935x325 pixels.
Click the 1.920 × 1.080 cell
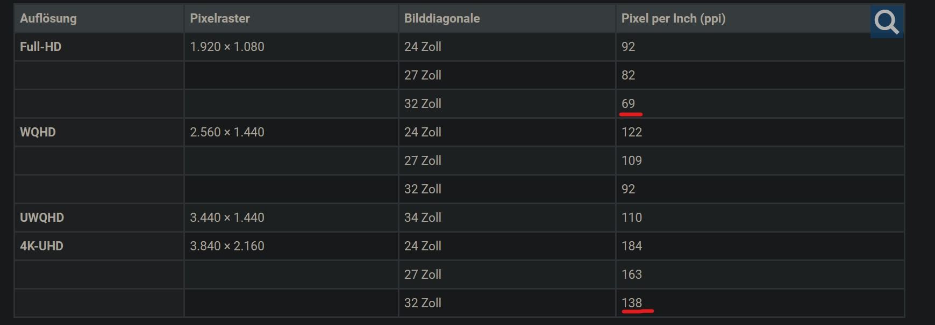[227, 47]
